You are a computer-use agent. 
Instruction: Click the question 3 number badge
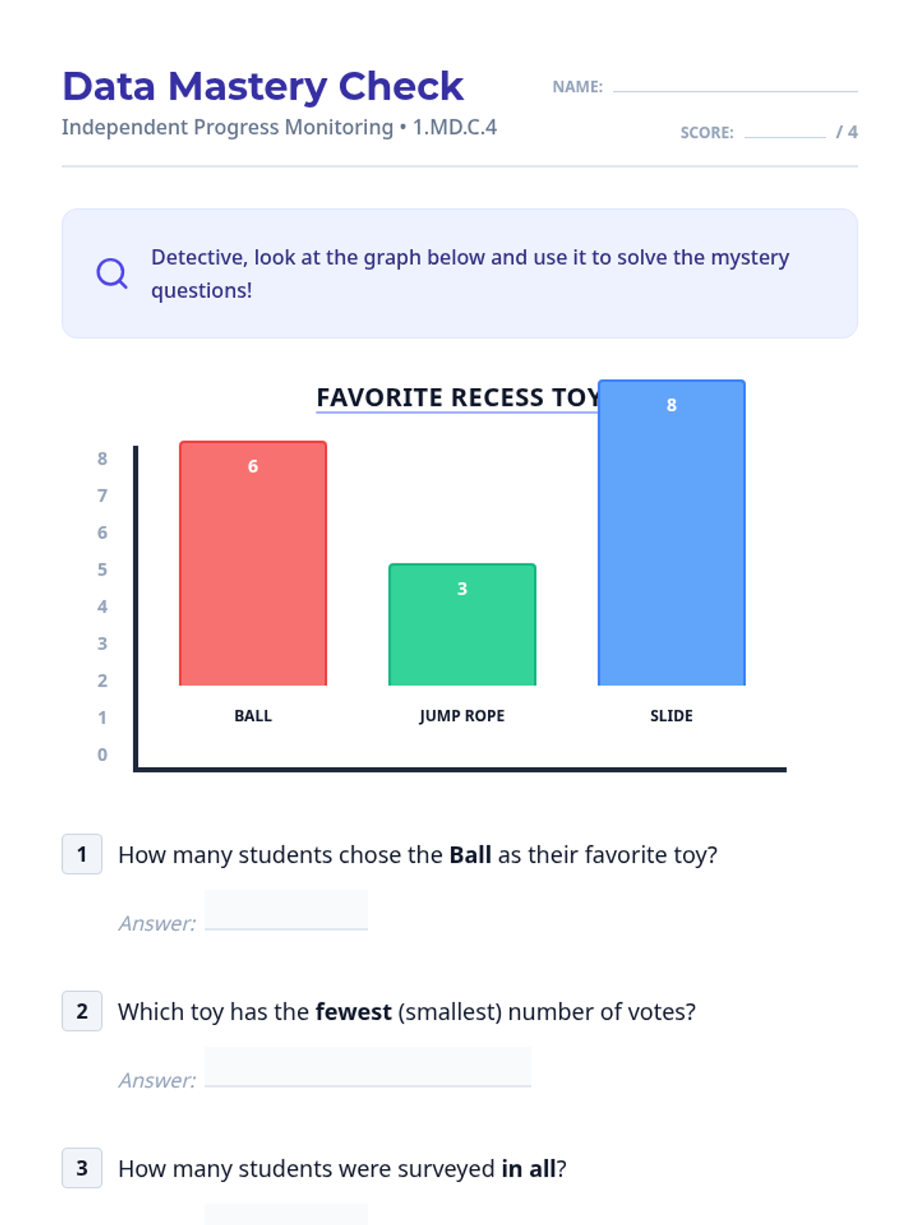click(x=82, y=1168)
